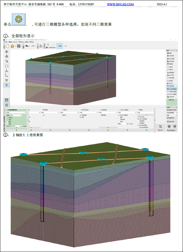Open the 计算书 menu

click(x=21, y=42)
